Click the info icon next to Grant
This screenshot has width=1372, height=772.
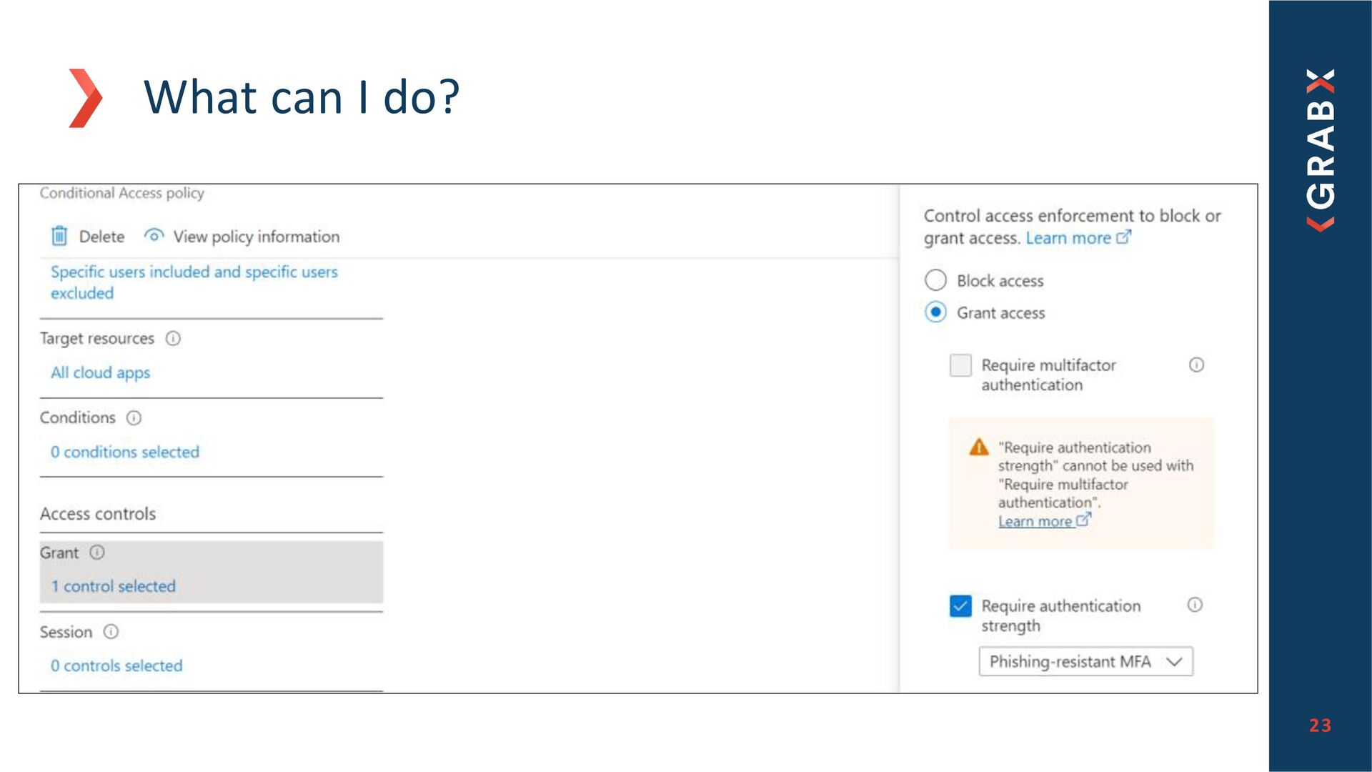pyautogui.click(x=97, y=553)
